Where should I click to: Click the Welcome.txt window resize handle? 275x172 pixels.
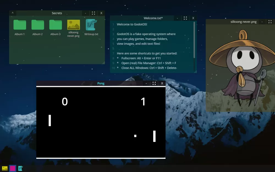point(195,72)
